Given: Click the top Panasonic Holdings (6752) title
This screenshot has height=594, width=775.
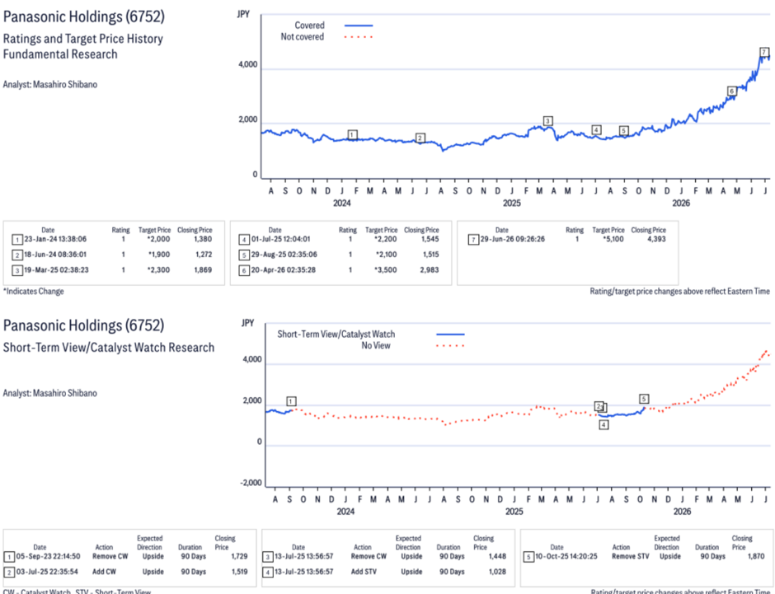Looking at the screenshot, I should [x=84, y=16].
